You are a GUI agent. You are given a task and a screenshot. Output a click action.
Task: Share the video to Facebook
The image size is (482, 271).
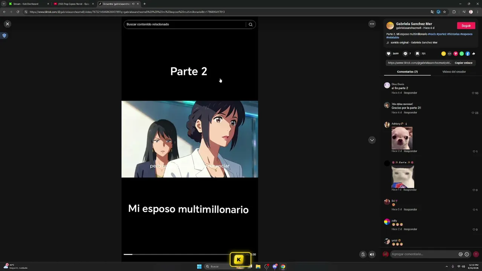point(468,54)
